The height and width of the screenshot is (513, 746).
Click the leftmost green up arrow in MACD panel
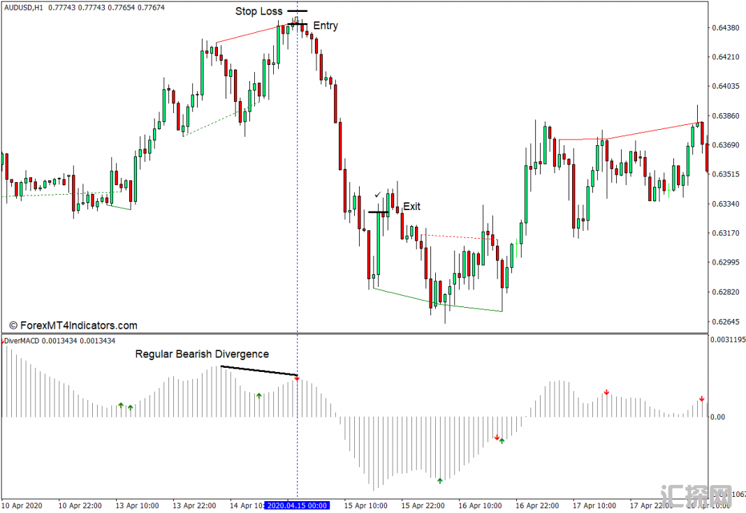pyautogui.click(x=120, y=406)
